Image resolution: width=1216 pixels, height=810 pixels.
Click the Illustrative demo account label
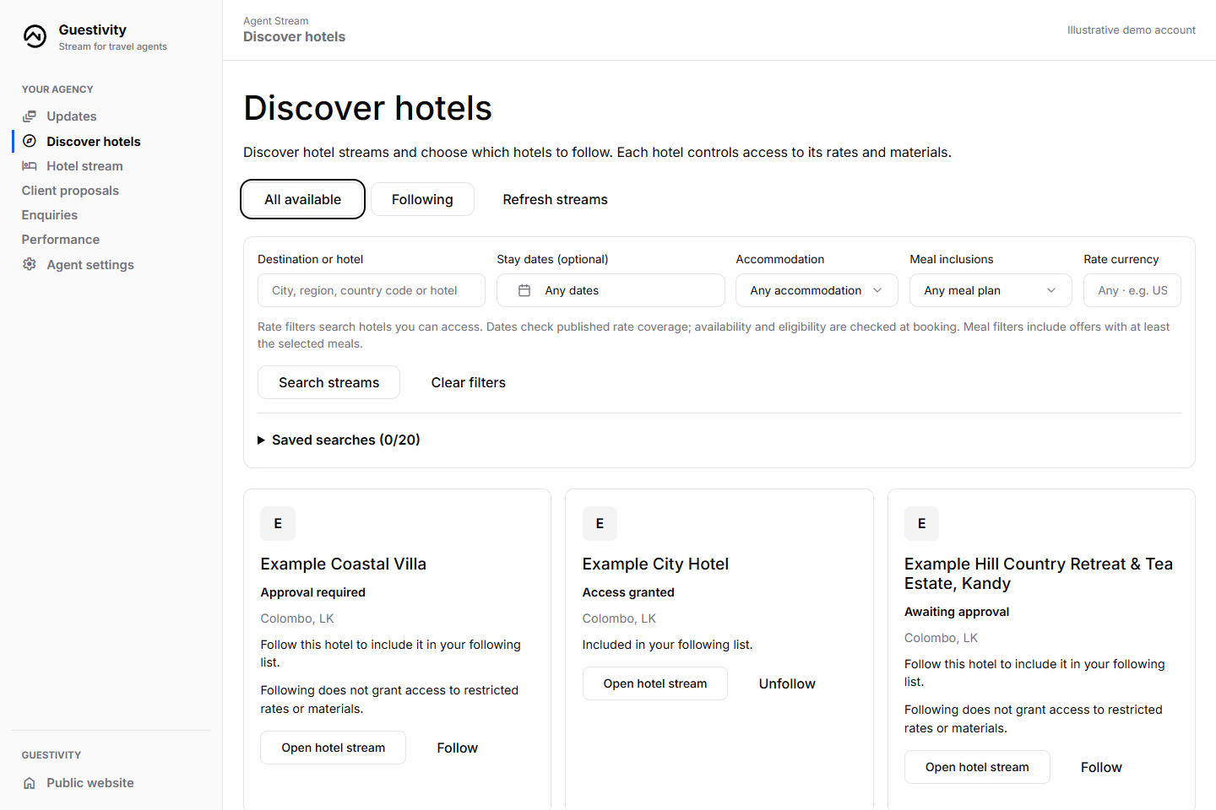coord(1132,30)
